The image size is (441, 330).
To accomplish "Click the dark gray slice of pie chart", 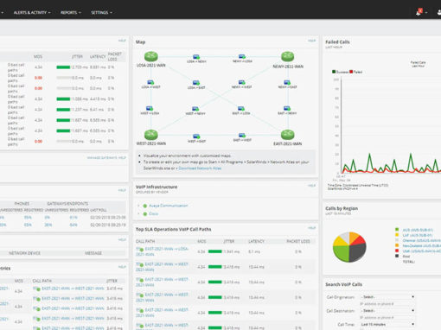I will (357, 252).
